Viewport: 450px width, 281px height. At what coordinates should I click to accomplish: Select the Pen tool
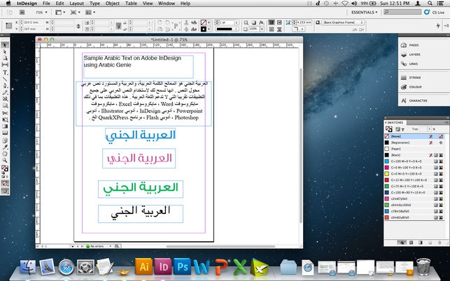pos(5,85)
